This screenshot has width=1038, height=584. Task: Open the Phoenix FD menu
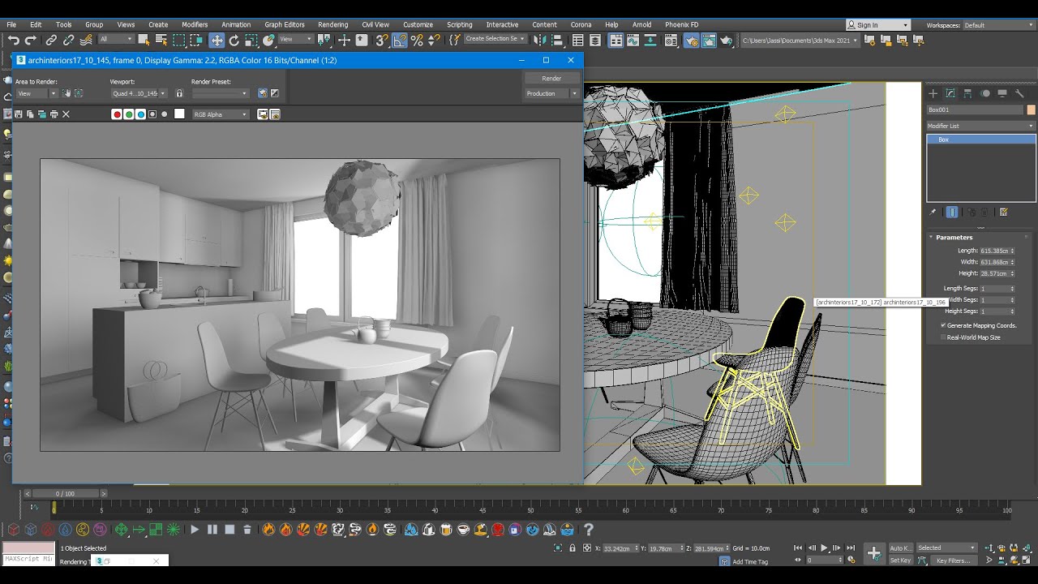[x=681, y=25]
